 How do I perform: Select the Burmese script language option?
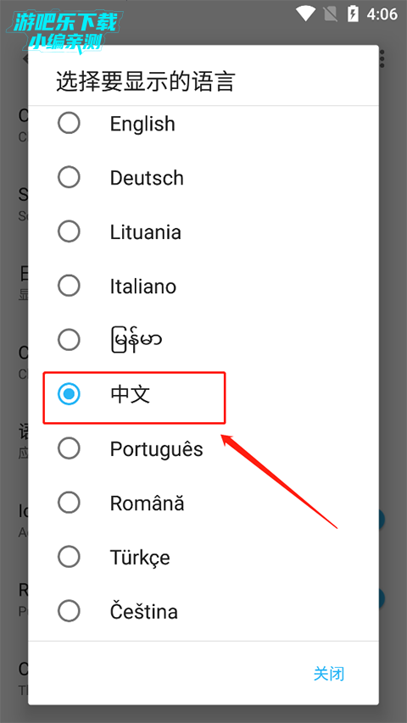click(203, 340)
